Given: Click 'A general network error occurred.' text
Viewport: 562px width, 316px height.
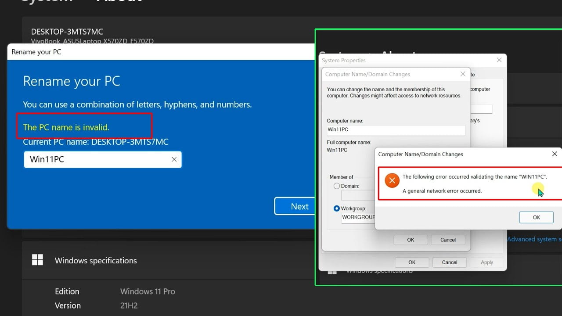Looking at the screenshot, I should (x=442, y=191).
